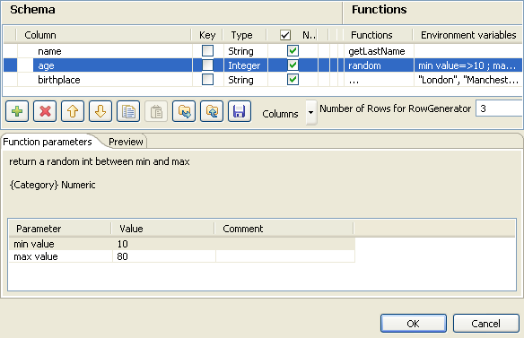Click the "London", "Manchest…" environment variables cell

467,80
